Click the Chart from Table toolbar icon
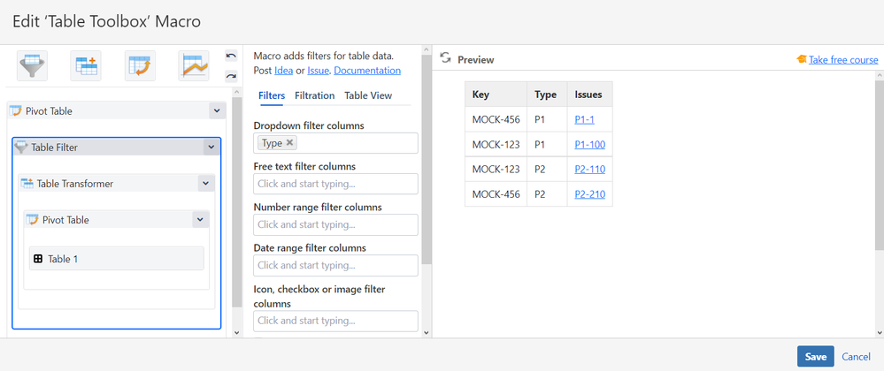Image resolution: width=884 pixels, height=371 pixels. (194, 66)
